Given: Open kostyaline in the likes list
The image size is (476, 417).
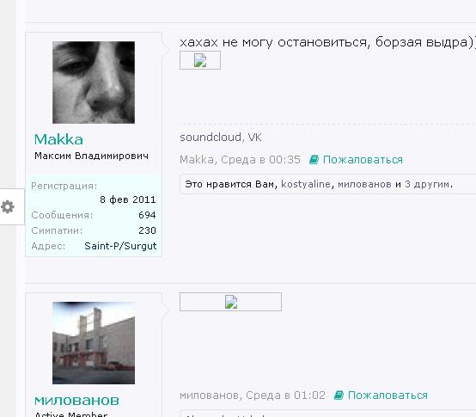Looking at the screenshot, I should tap(306, 184).
